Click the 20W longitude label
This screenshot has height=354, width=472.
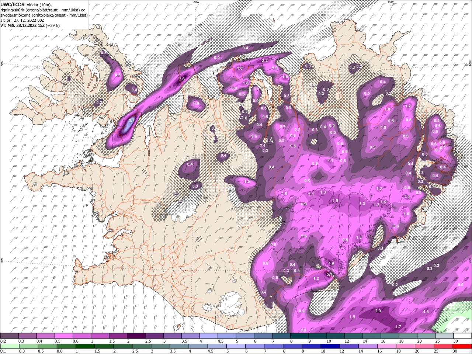pyautogui.click(x=196, y=2)
